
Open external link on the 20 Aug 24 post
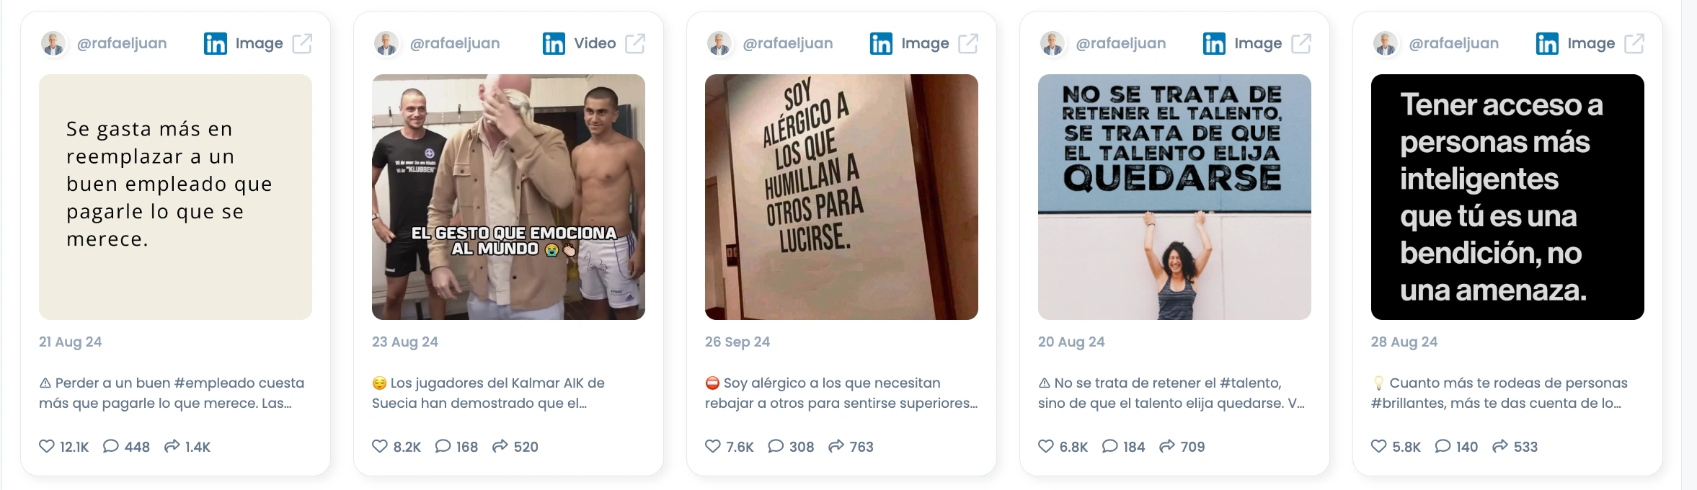point(1301,43)
